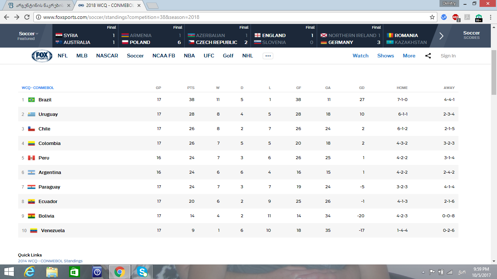The width and height of the screenshot is (497, 279).
Task: Click the Colombia flag icon
Action: pyautogui.click(x=32, y=143)
